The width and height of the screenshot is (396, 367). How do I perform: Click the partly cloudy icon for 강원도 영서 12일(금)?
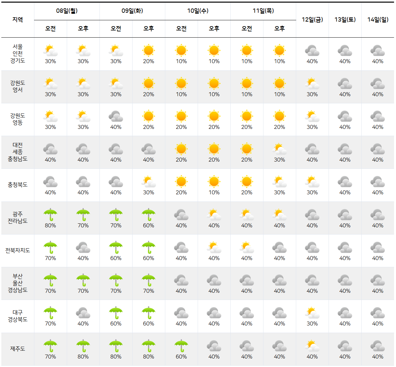click(312, 83)
